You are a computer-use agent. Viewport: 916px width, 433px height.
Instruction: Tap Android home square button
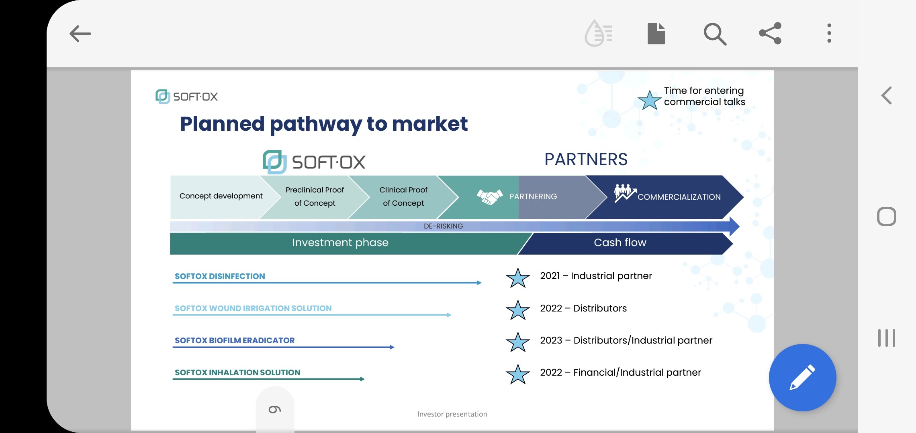[x=887, y=216]
